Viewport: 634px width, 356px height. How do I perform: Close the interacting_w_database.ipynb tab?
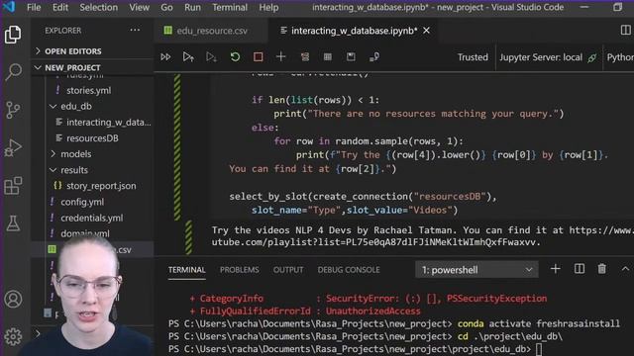(x=426, y=31)
